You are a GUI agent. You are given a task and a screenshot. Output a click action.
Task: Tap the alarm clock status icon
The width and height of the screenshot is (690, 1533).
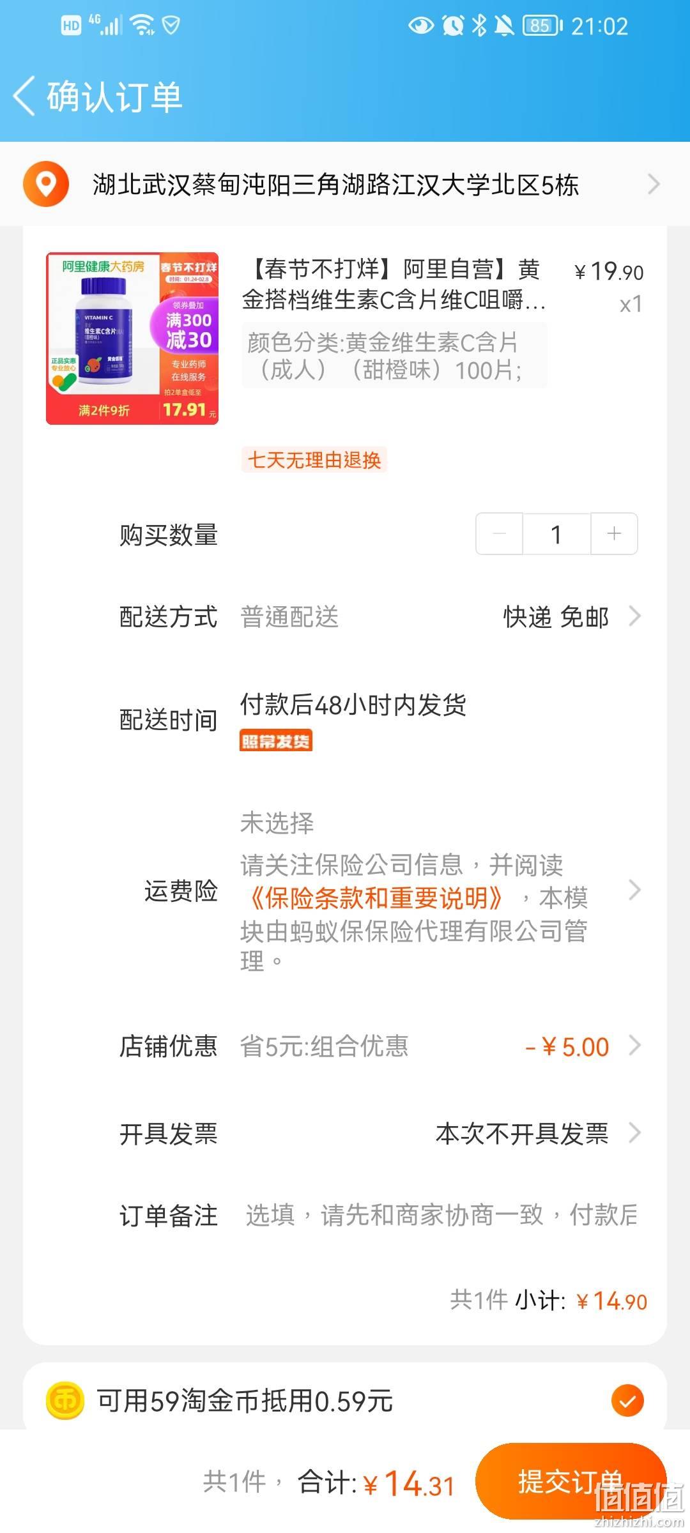tap(453, 26)
